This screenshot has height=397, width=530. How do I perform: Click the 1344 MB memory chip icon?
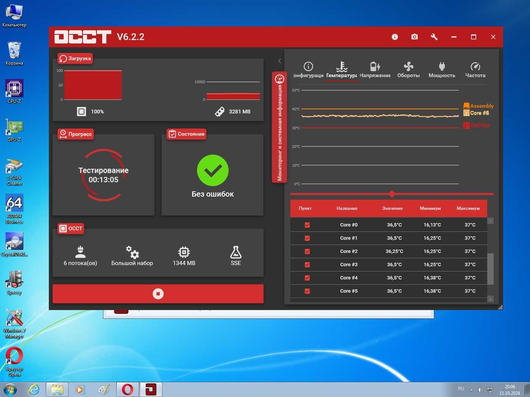click(x=184, y=252)
